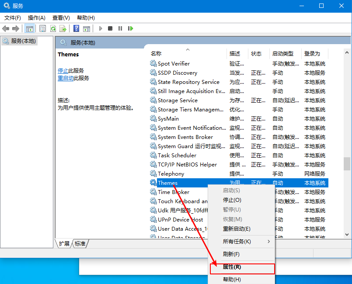Select the Still Image Acquisition Ev... row
This screenshot has height=284, width=352.
tap(239, 91)
